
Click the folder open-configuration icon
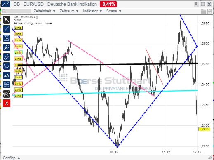tap(204, 12)
